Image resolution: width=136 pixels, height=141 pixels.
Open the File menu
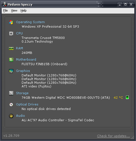coord(5,10)
